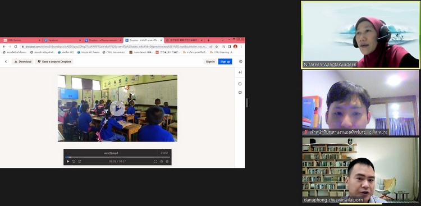The image size is (421, 206).
Task: Click the Download button
Action: click(x=22, y=62)
